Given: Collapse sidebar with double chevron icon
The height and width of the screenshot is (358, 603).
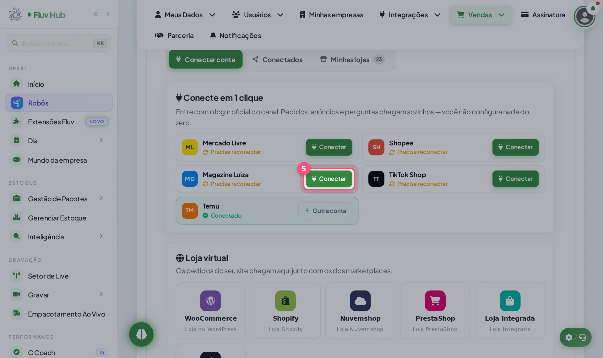Looking at the screenshot, I should click(x=95, y=14).
